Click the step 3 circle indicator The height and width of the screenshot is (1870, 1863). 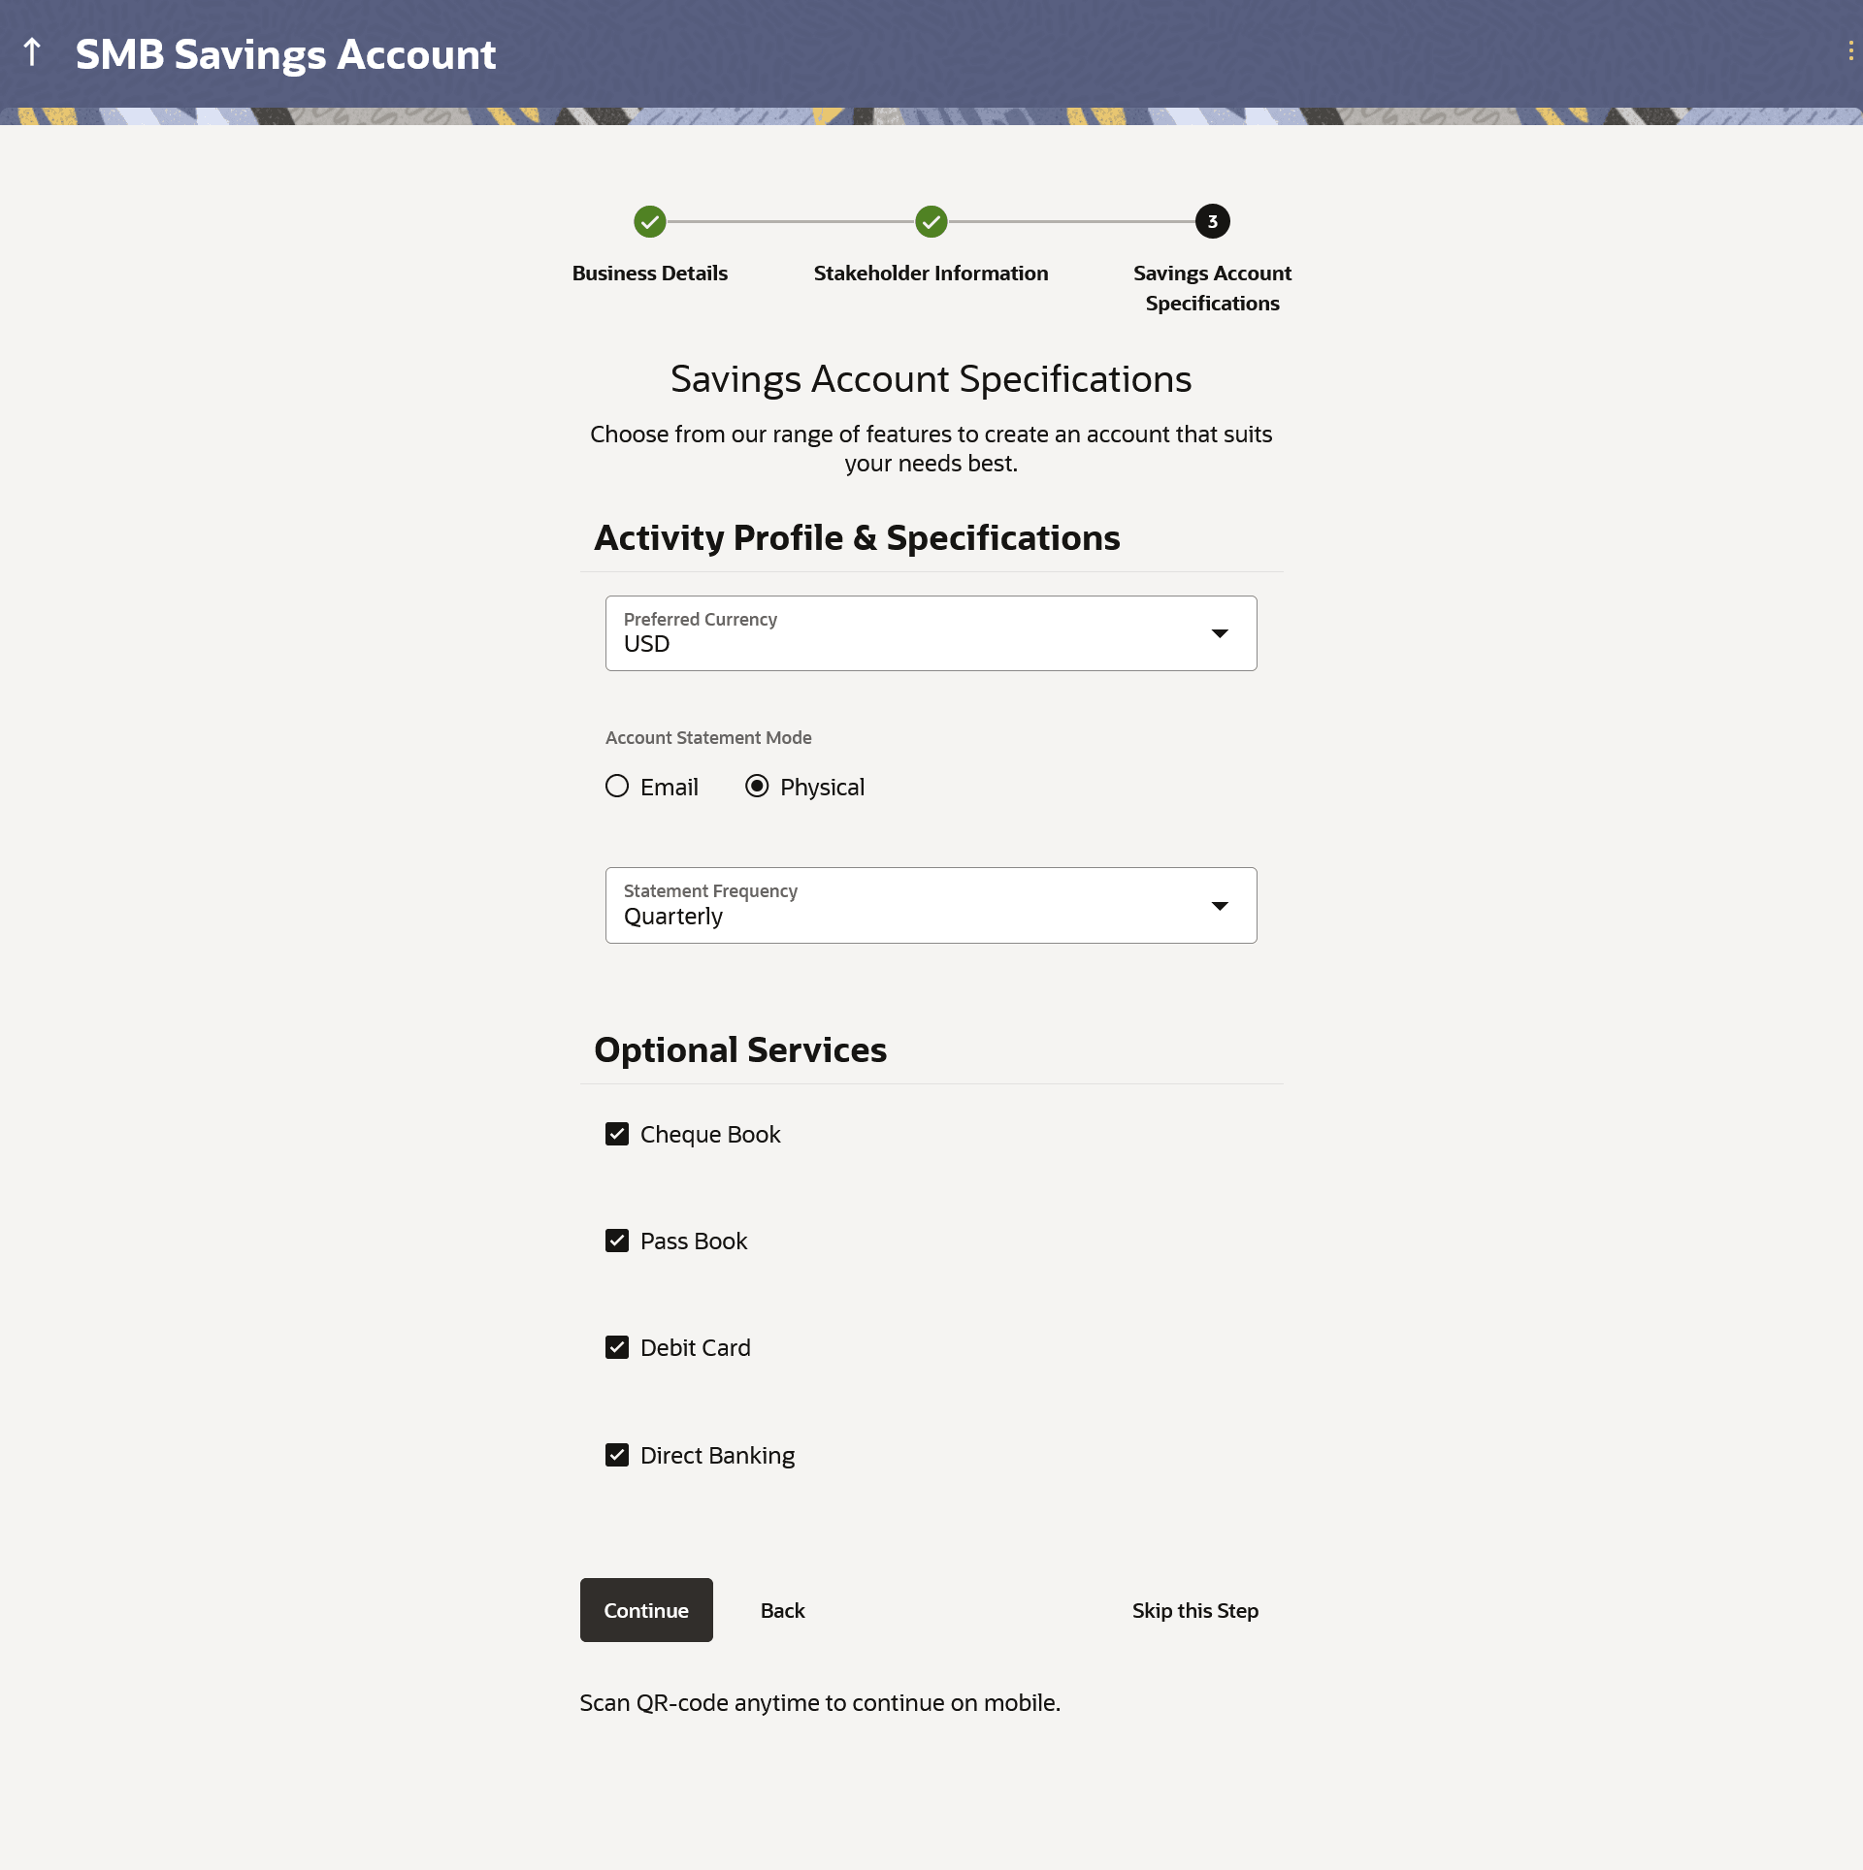(1212, 222)
